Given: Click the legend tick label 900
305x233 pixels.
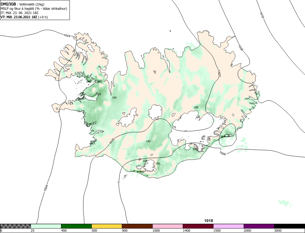Looking at the screenshot, I should [125, 231].
